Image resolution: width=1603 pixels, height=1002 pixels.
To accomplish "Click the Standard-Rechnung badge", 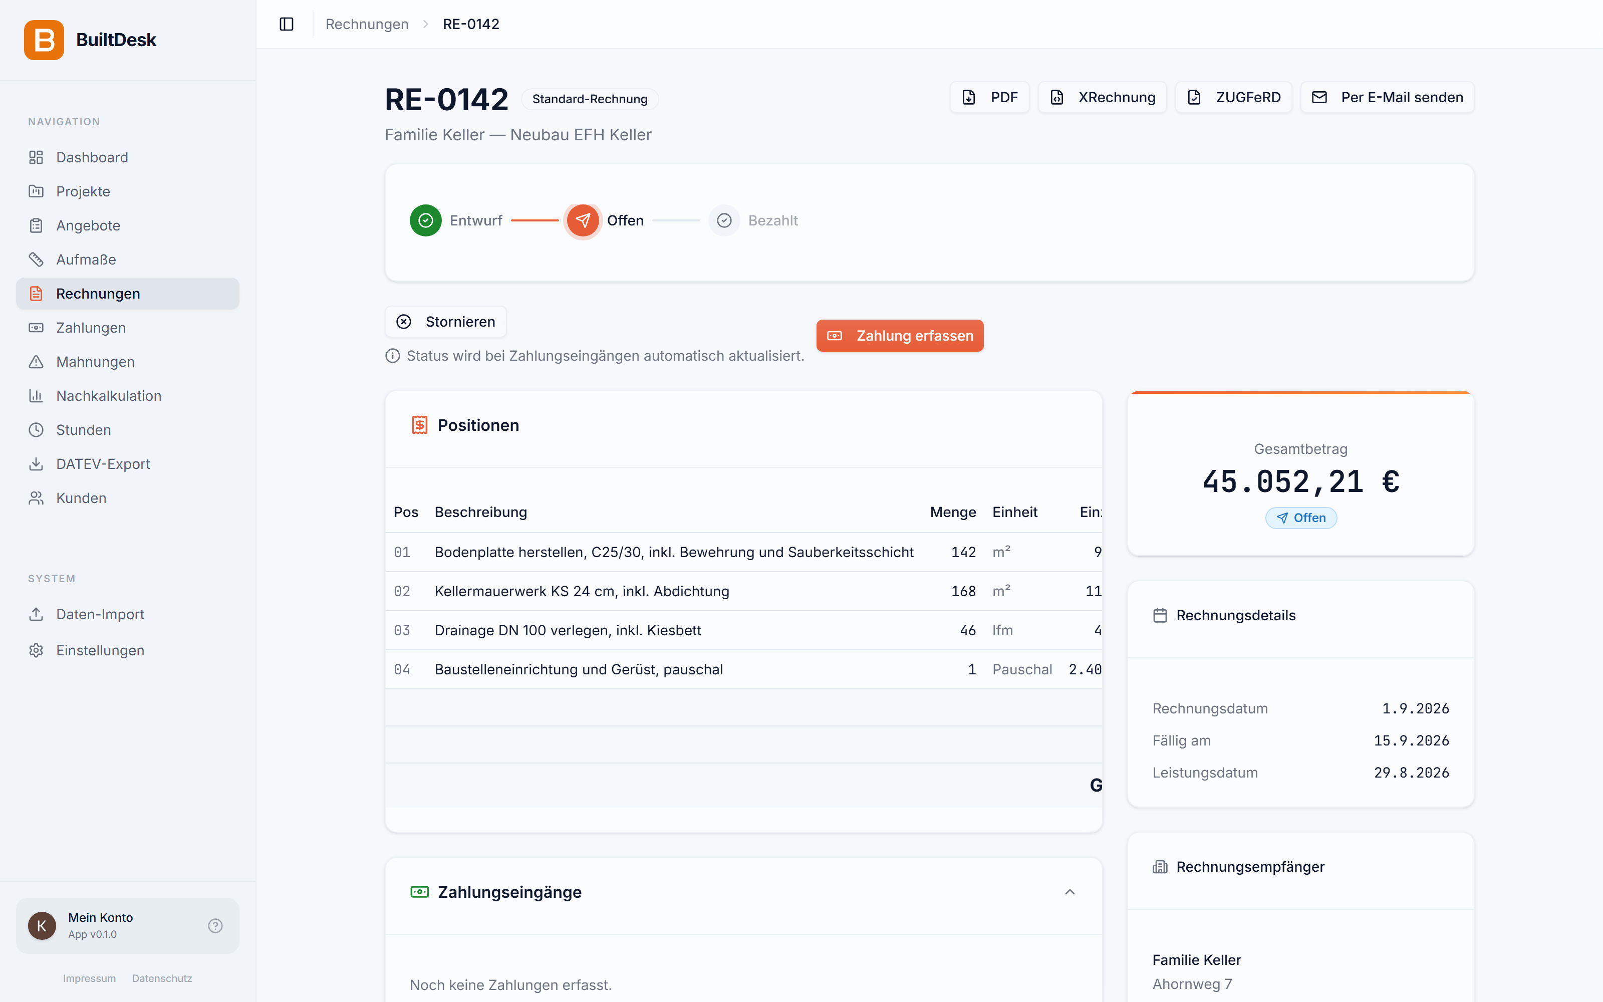I will pyautogui.click(x=590, y=99).
